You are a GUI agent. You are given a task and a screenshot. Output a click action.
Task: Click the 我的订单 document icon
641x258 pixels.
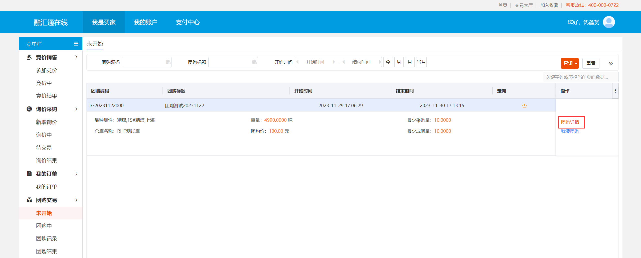coord(29,174)
